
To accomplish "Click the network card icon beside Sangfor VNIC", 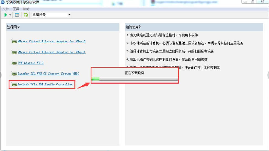I will [14, 74].
